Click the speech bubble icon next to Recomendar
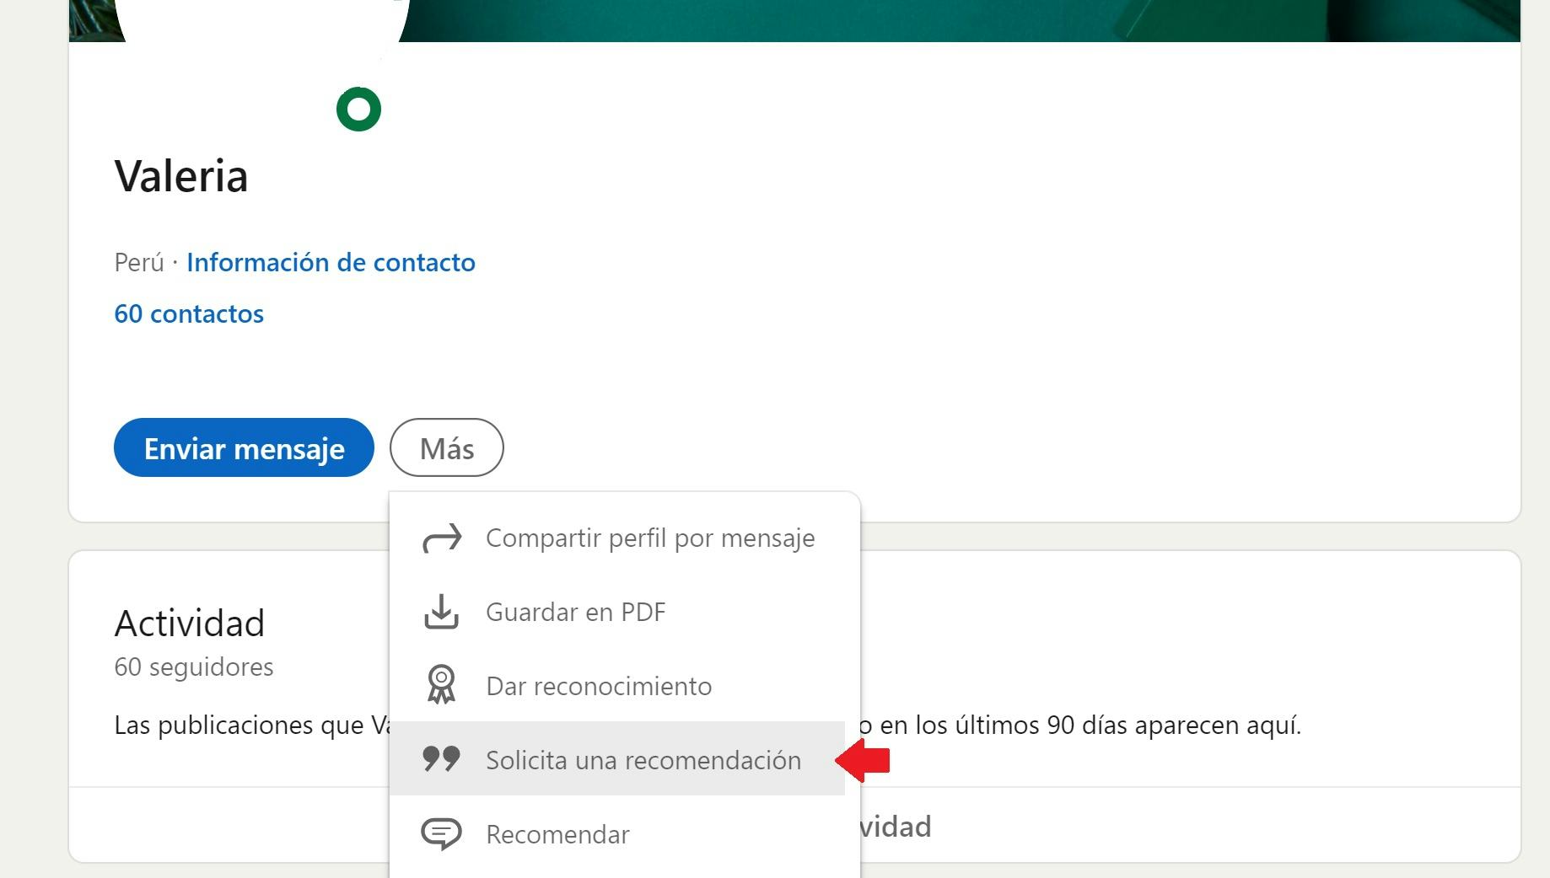The height and width of the screenshot is (878, 1550). point(440,833)
